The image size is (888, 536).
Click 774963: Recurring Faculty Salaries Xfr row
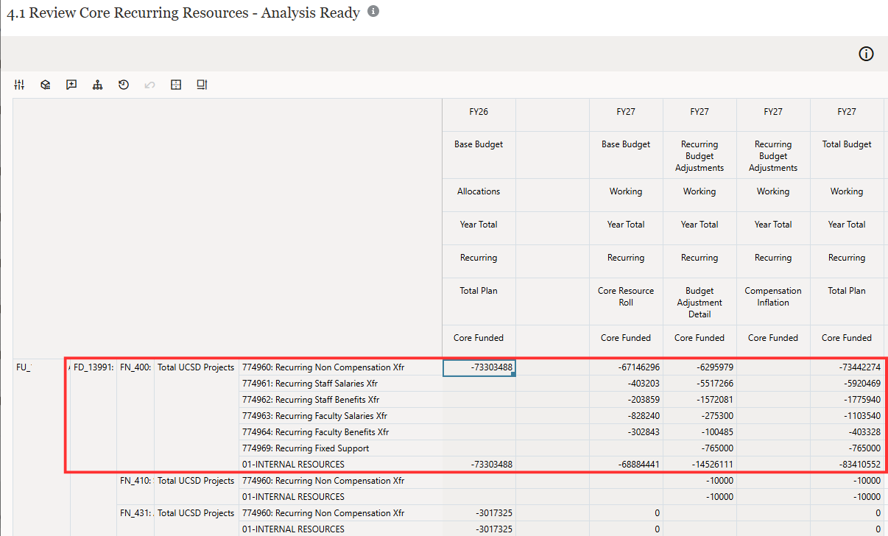coord(340,416)
